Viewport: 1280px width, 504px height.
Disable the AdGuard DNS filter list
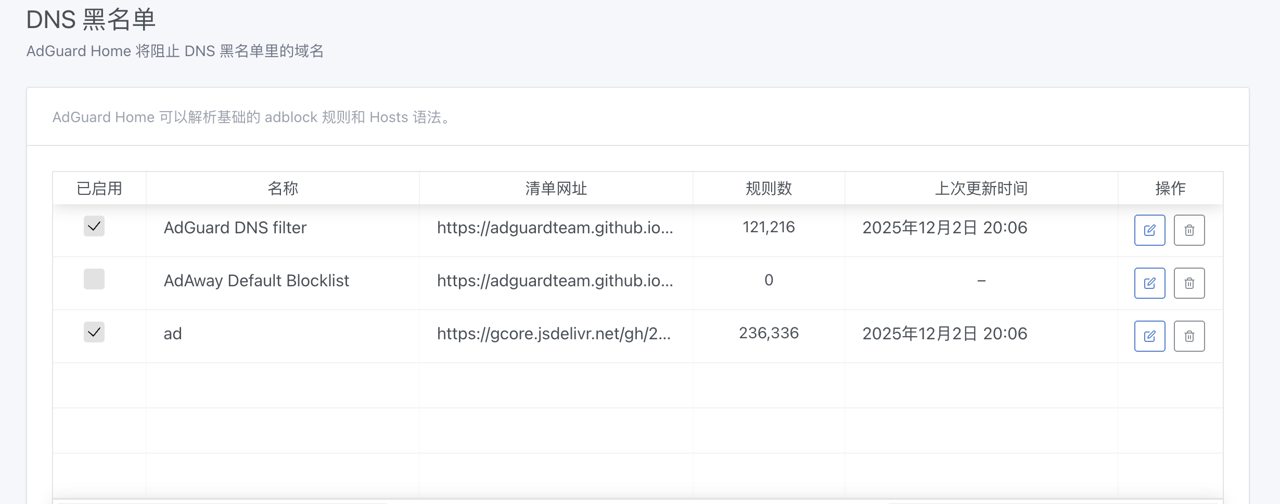(94, 227)
